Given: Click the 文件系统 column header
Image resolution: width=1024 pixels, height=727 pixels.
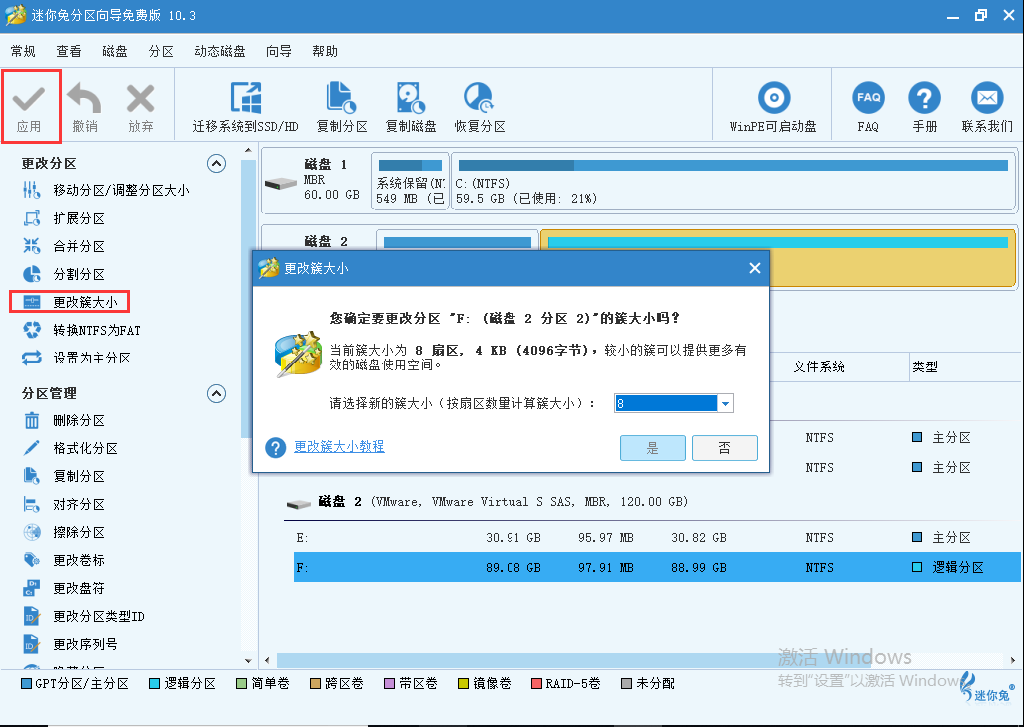Looking at the screenshot, I should [819, 366].
